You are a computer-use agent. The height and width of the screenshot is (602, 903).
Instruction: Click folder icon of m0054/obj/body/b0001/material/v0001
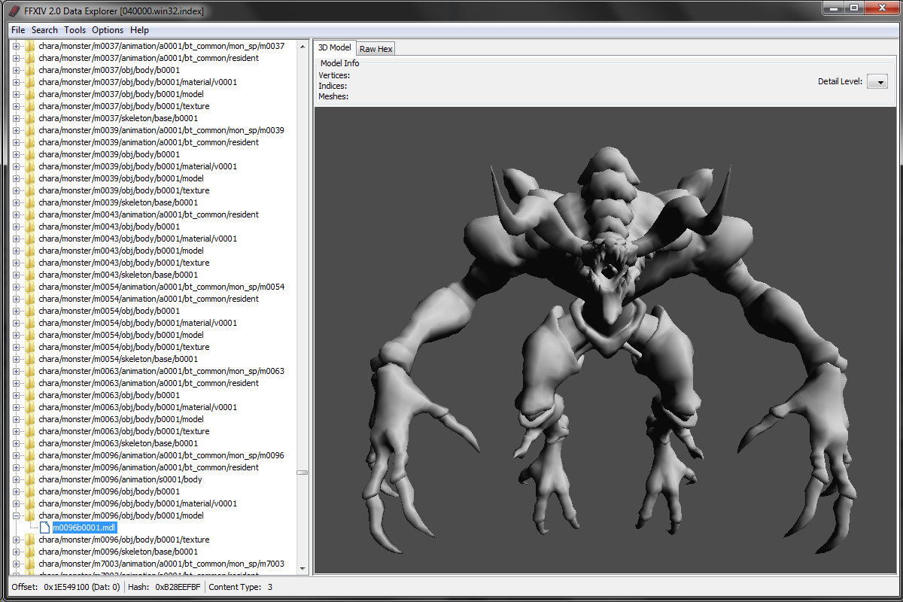[30, 323]
